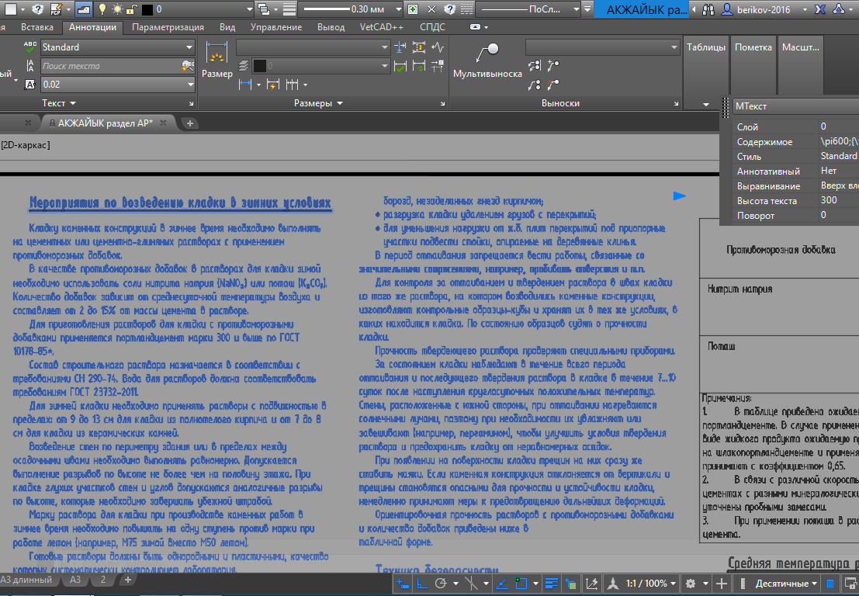Select the linear dimension icon

(245, 85)
